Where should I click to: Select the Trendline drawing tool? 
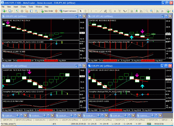101,11
